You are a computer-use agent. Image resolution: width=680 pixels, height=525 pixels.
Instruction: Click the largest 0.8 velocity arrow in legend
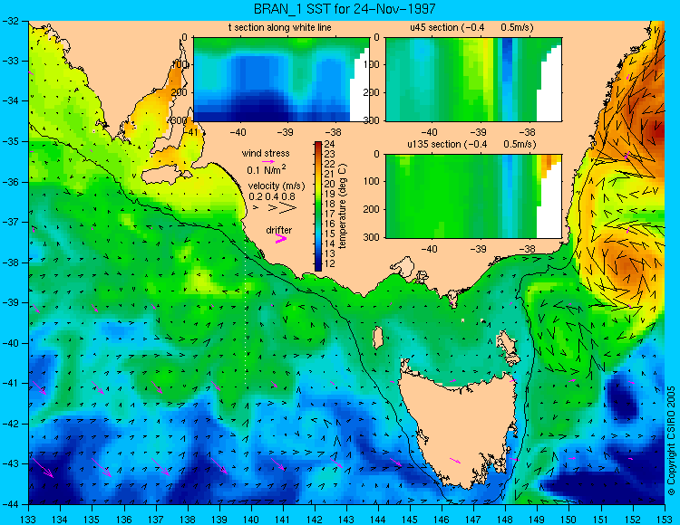(x=289, y=208)
